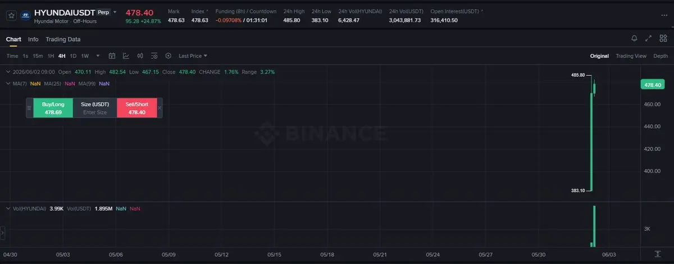Viewport: 674px width, 264px height.
Task: Collapse the OHLC date info row chevron
Action: pyautogui.click(x=7, y=72)
